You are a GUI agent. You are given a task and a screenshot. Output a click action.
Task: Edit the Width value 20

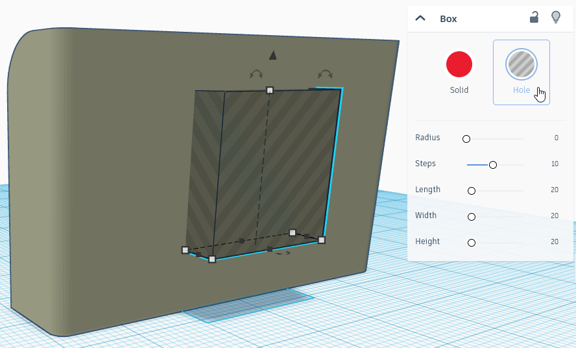(x=555, y=216)
